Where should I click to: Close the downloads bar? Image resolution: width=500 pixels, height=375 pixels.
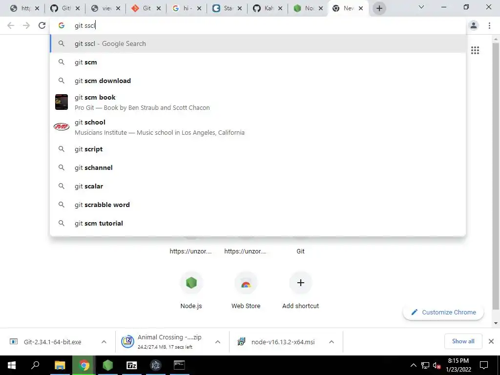pyautogui.click(x=491, y=341)
